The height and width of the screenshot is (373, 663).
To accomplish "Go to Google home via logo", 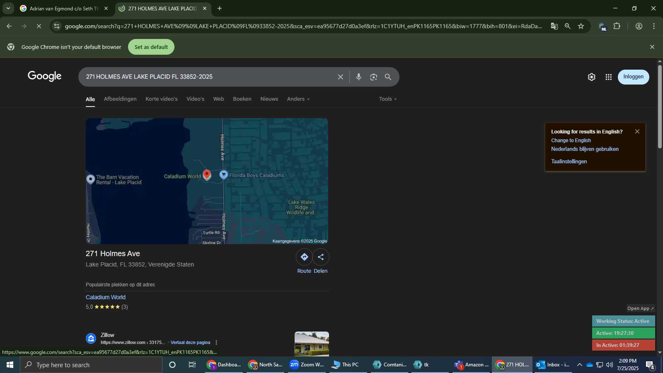I will [45, 76].
